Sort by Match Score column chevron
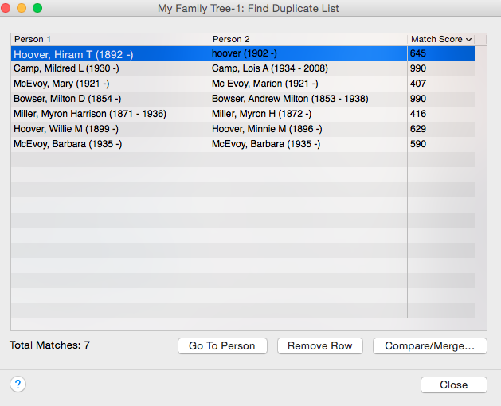Viewport: 501px width, 406px height. pyautogui.click(x=468, y=39)
